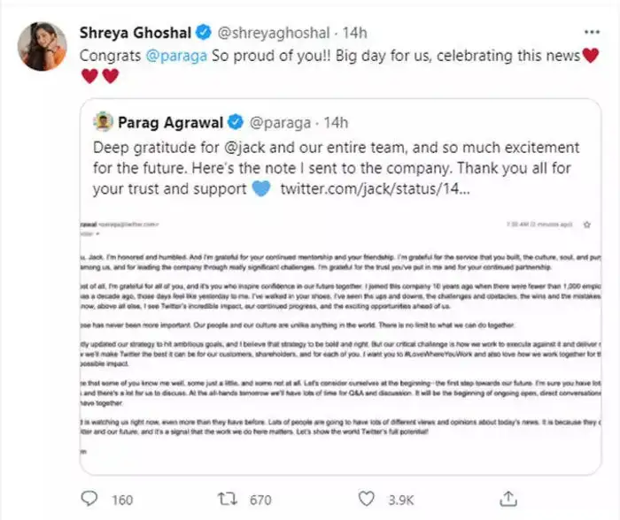This screenshot has width=620, height=520.
Task: Open the share tweet icon
Action: [509, 500]
